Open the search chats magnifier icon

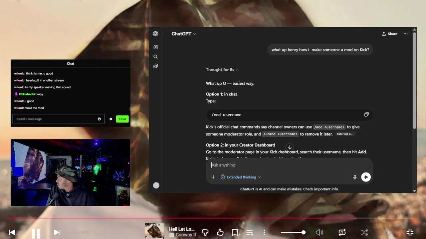click(155, 57)
